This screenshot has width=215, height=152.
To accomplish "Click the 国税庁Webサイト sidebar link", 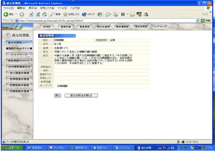I will [19, 48].
